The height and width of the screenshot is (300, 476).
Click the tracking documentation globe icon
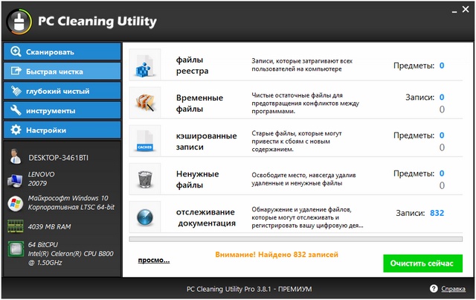tap(144, 217)
